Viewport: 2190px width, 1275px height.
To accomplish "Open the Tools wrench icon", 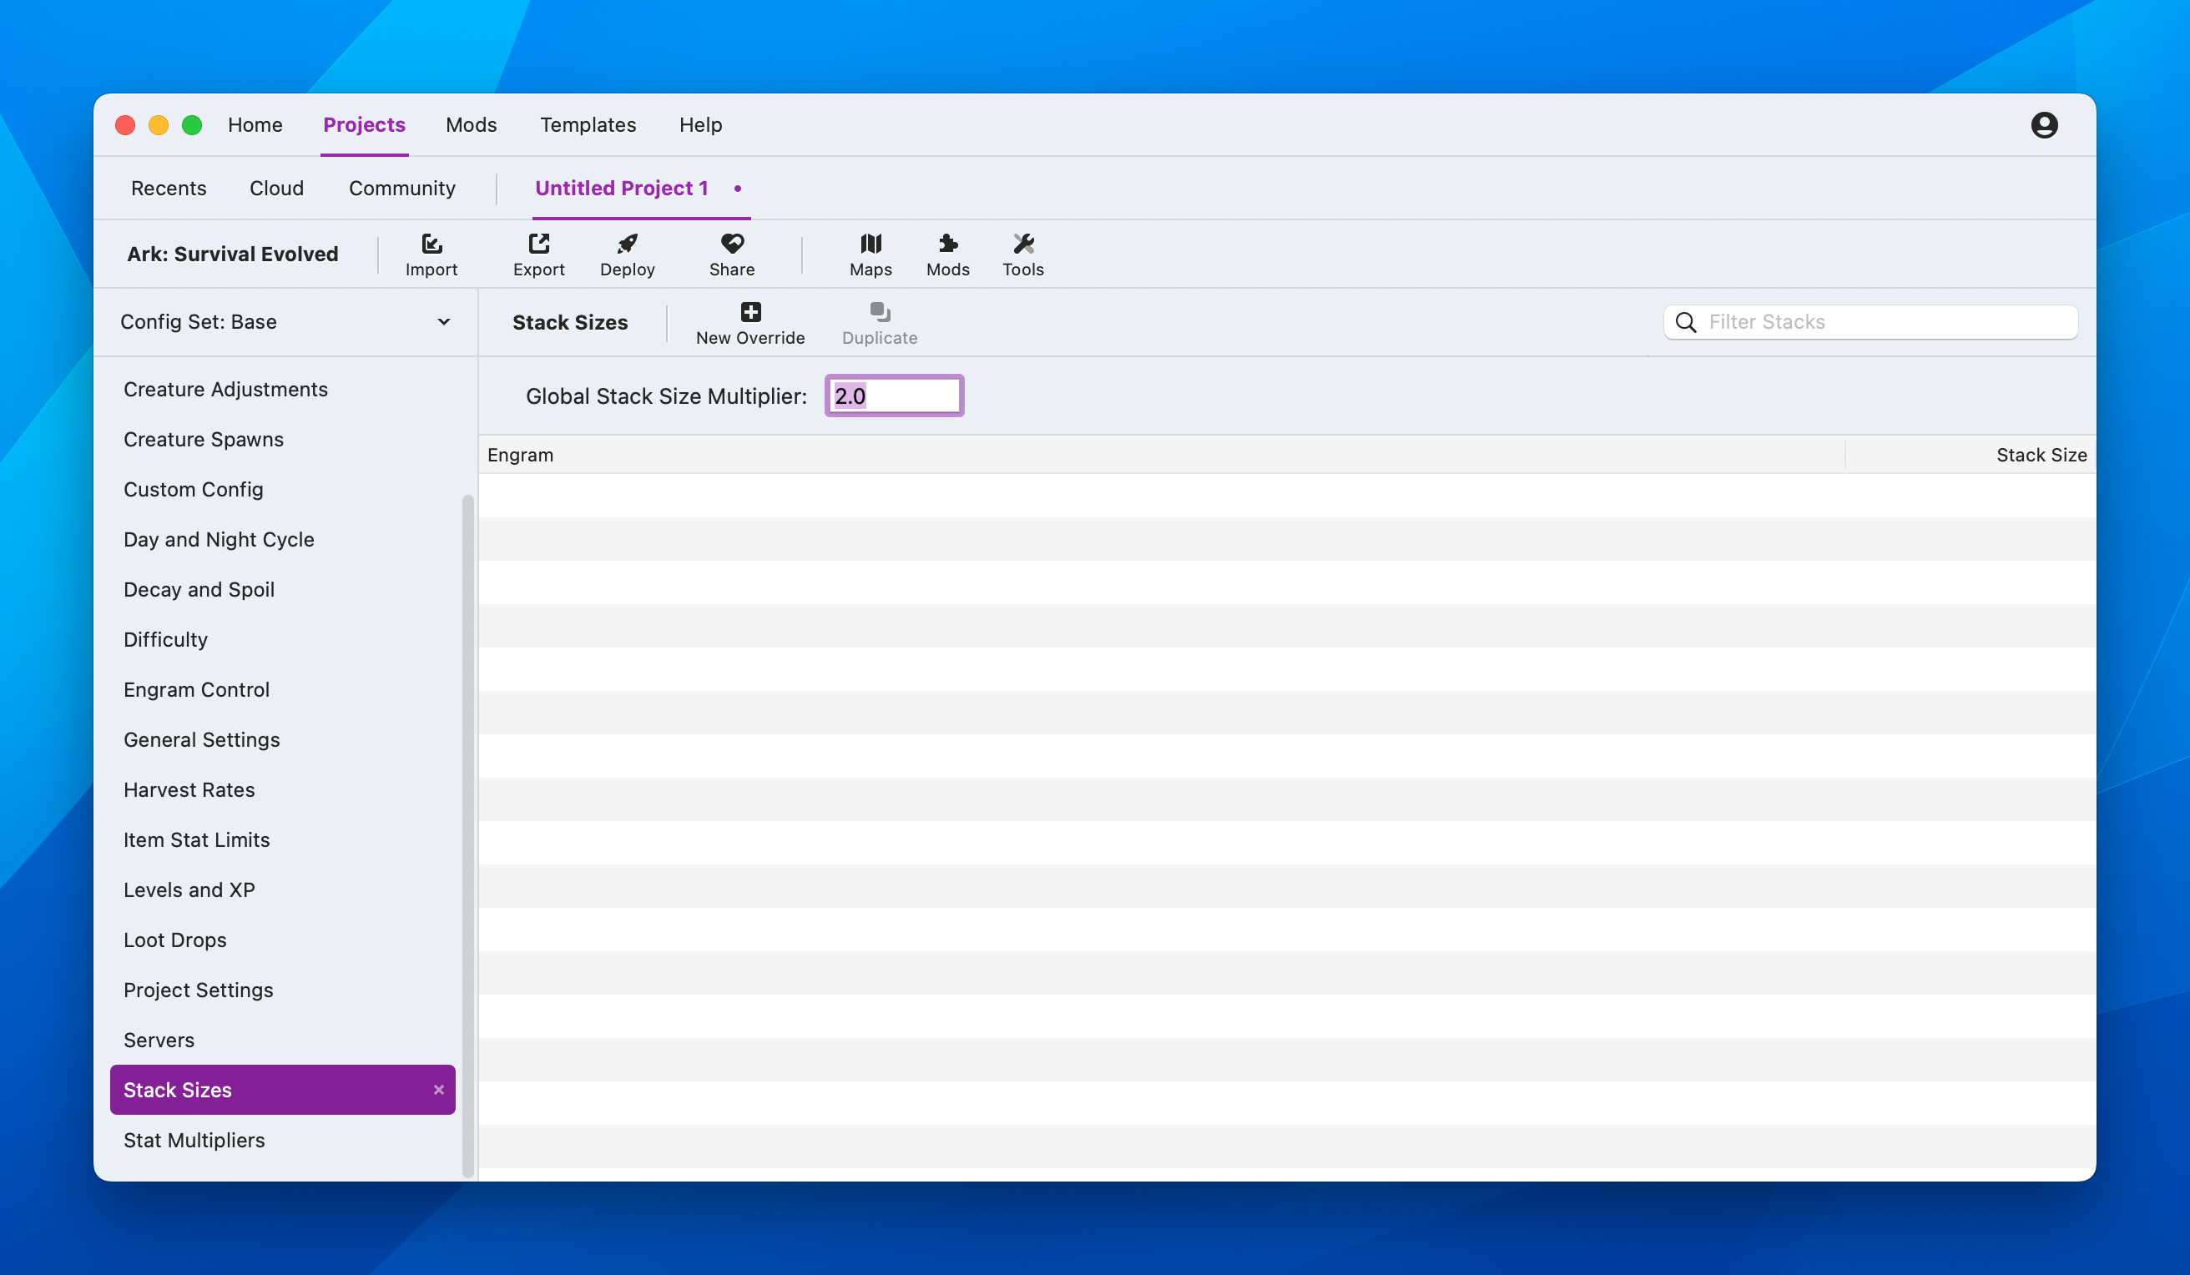I will pyautogui.click(x=1023, y=244).
